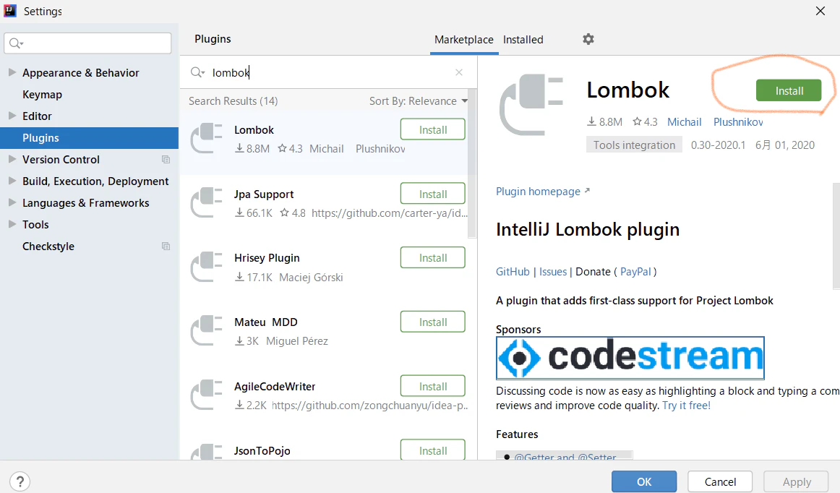This screenshot has width=840, height=493.
Task: Select the Jpa Support plugin name
Action: tap(264, 194)
